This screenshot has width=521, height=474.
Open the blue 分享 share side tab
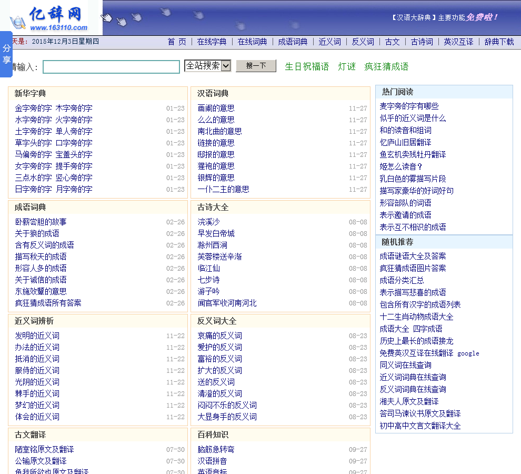coord(6,54)
